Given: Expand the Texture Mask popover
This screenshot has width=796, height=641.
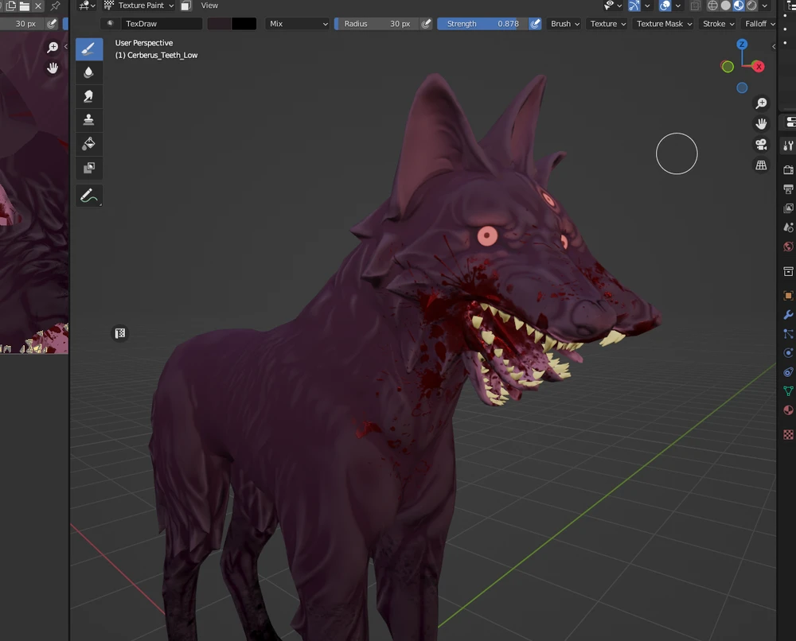Looking at the screenshot, I should point(664,24).
